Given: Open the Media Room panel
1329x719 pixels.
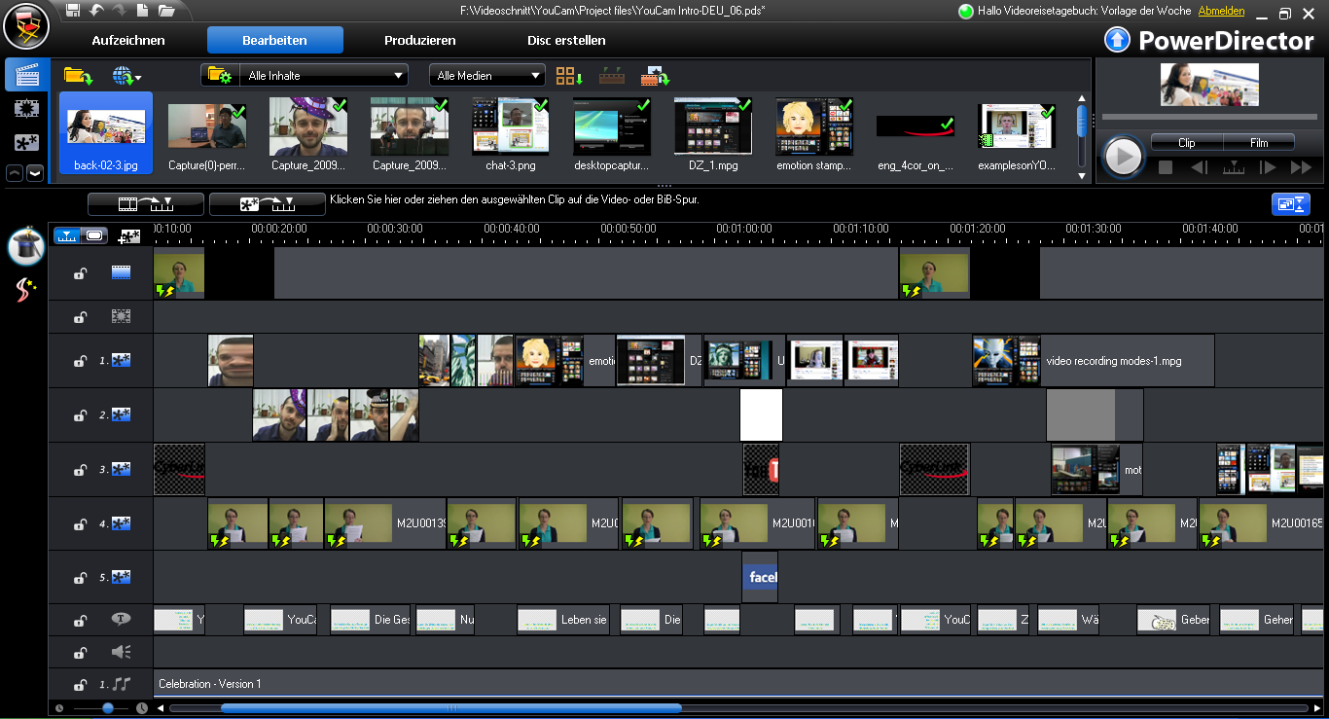Looking at the screenshot, I should pos(26,74).
